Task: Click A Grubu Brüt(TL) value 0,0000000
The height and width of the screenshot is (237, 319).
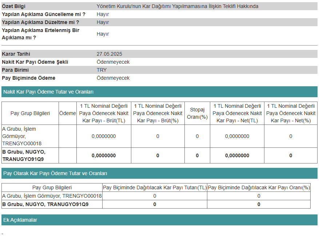Action: tap(104, 136)
